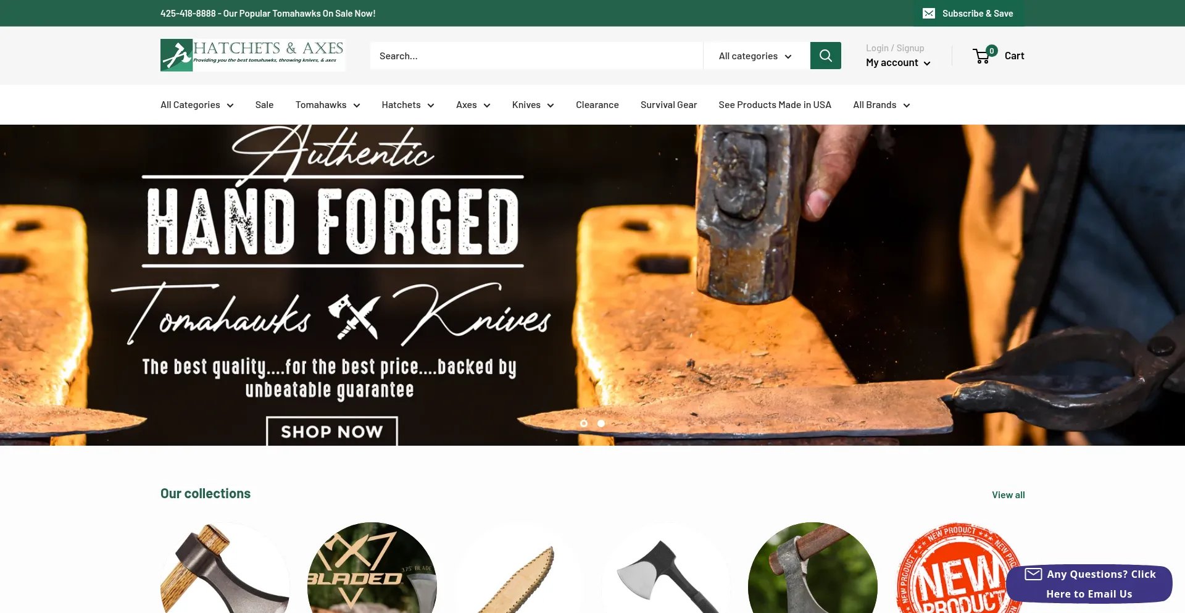
Task: Click the green search magnifier button
Action: tap(825, 56)
